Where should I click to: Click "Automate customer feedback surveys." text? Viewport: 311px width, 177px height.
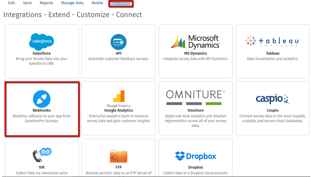[119, 59]
